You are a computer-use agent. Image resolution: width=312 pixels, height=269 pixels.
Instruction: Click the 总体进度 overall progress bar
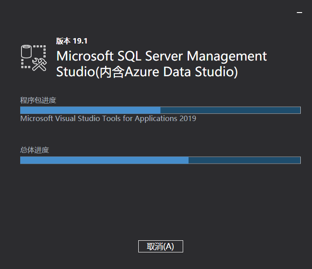coord(160,160)
